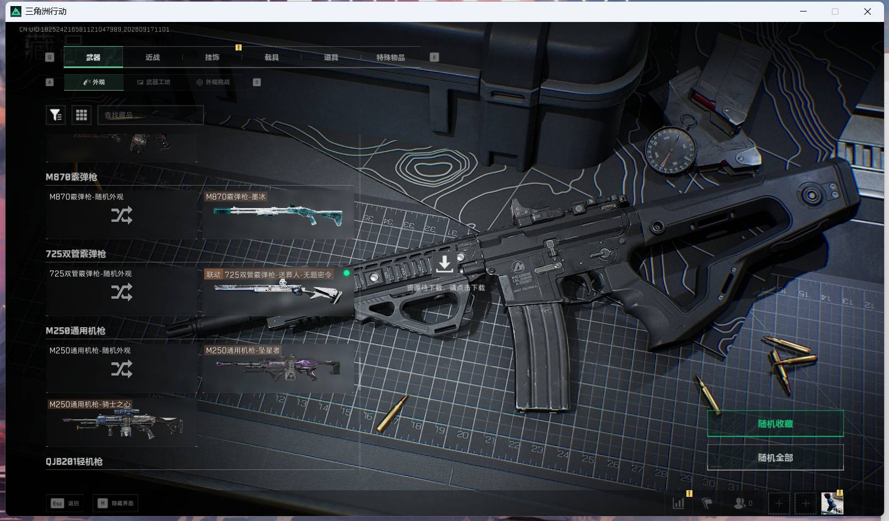Switch to the 近战 tab
The width and height of the screenshot is (889, 521).
tap(153, 57)
